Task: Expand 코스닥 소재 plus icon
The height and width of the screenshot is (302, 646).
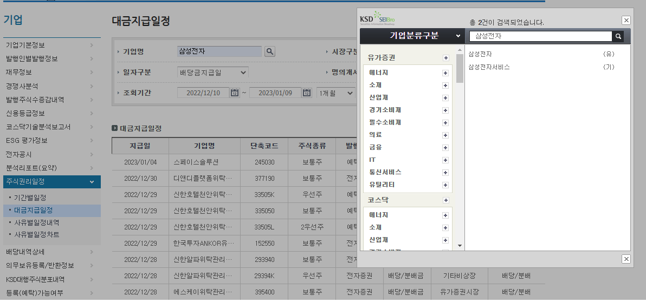Action: point(445,227)
